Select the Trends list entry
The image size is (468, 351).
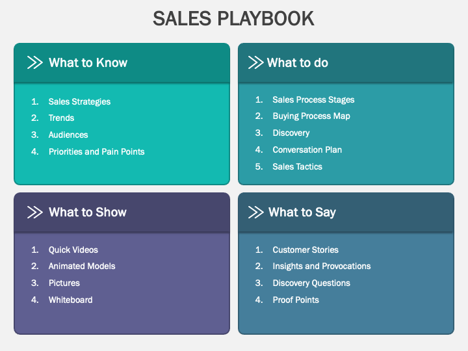point(61,118)
